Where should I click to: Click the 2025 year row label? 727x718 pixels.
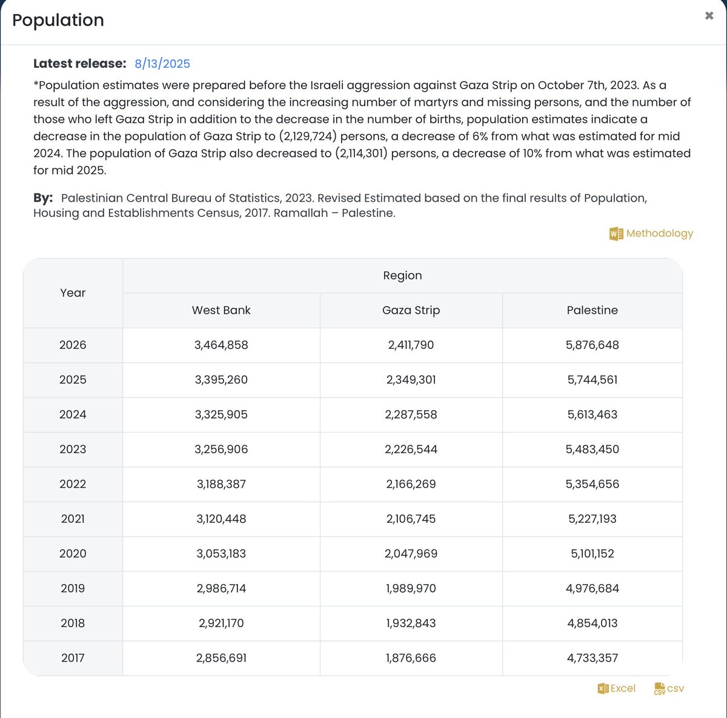[x=73, y=380]
